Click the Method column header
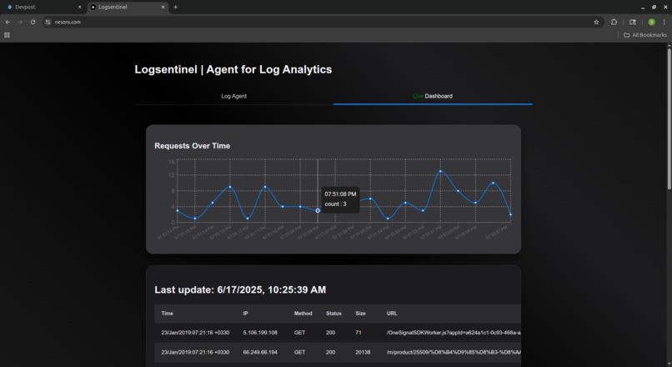Screen dimensions: 672x367 point(303,314)
